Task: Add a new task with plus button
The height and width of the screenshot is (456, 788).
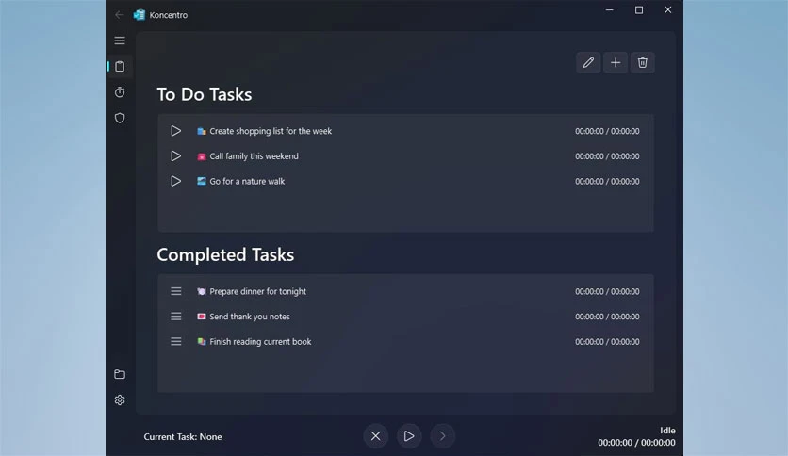Action: coord(616,63)
